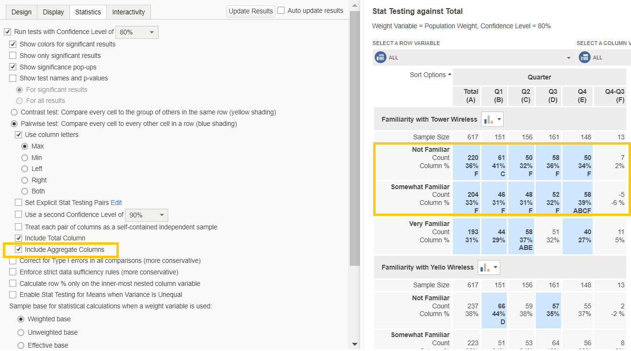
Task: Open chart icon for Familiarity with Yello Wireless
Action: [x=485, y=267]
